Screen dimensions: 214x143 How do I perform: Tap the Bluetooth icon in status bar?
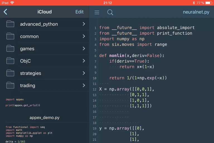tap(194, 3)
